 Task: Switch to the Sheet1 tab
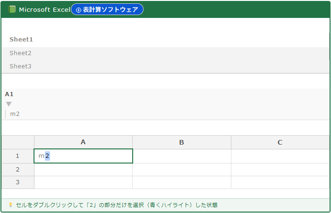pos(21,40)
